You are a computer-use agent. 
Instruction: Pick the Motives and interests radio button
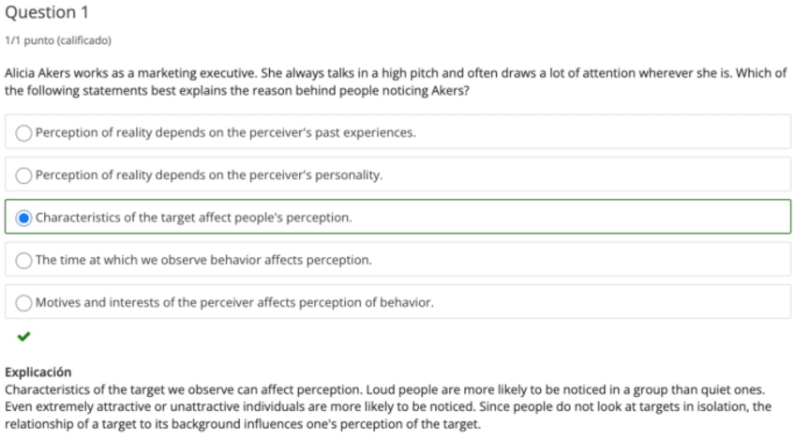23,303
